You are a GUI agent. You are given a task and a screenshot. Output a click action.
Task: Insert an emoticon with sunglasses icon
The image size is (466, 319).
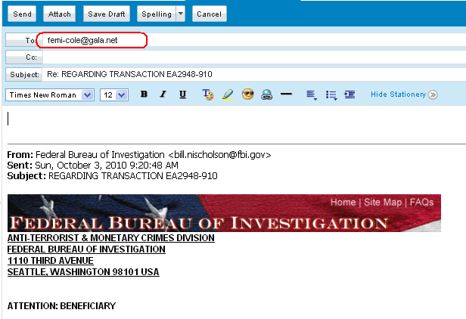[x=247, y=94]
